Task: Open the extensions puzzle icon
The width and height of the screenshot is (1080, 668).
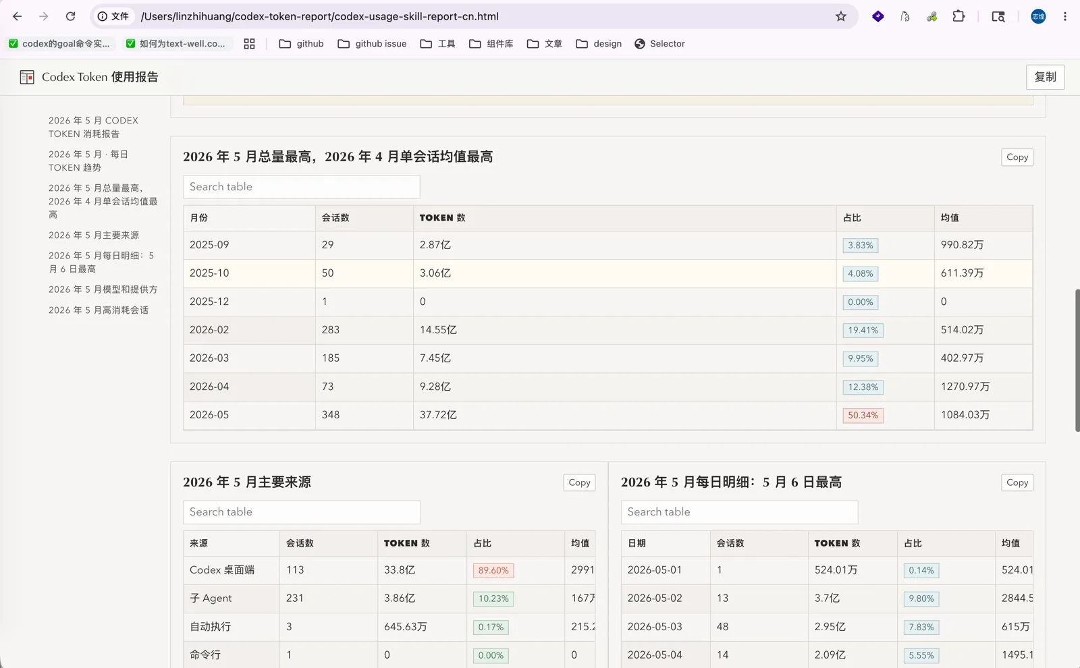Action: [959, 16]
